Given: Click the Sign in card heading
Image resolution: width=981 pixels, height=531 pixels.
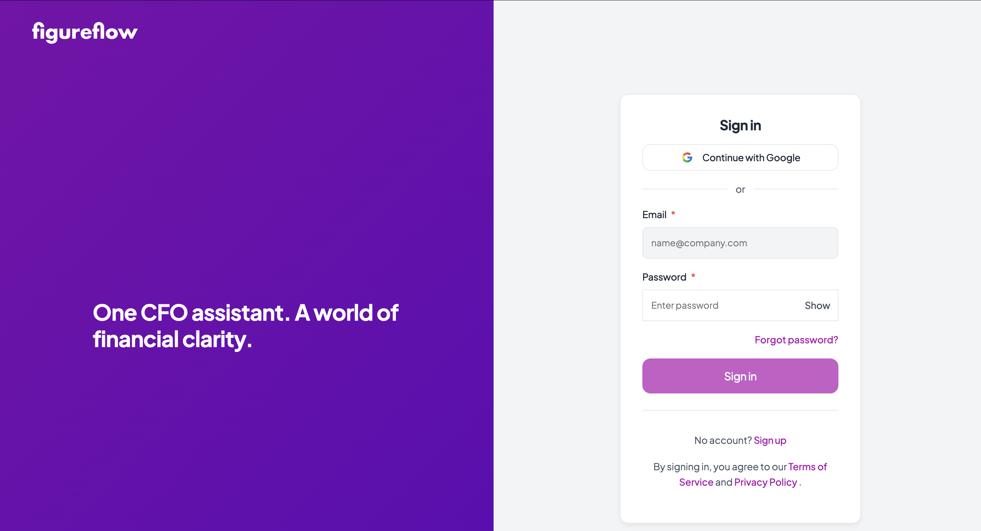Looking at the screenshot, I should click(740, 126).
